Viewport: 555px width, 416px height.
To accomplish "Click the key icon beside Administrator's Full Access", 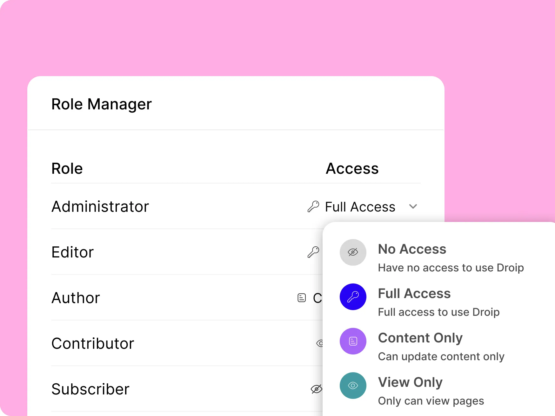I will pos(313,206).
